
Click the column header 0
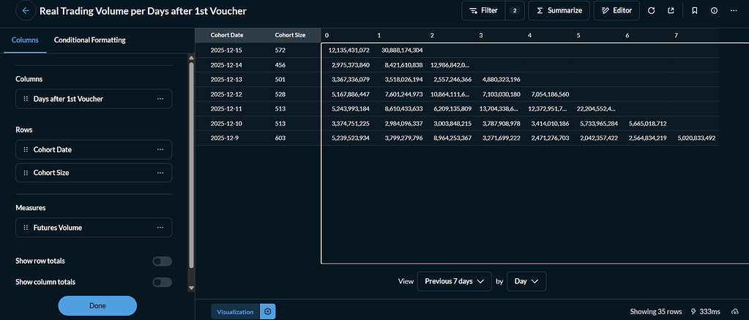[327, 35]
